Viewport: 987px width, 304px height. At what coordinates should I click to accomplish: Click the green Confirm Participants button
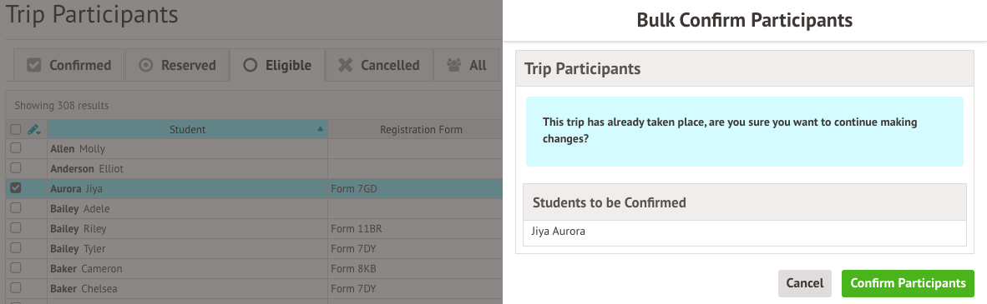908,283
